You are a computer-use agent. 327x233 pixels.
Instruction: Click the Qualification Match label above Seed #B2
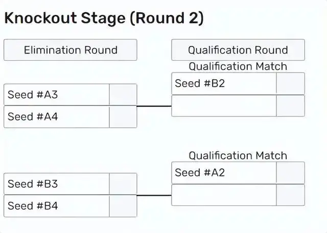[238, 66]
